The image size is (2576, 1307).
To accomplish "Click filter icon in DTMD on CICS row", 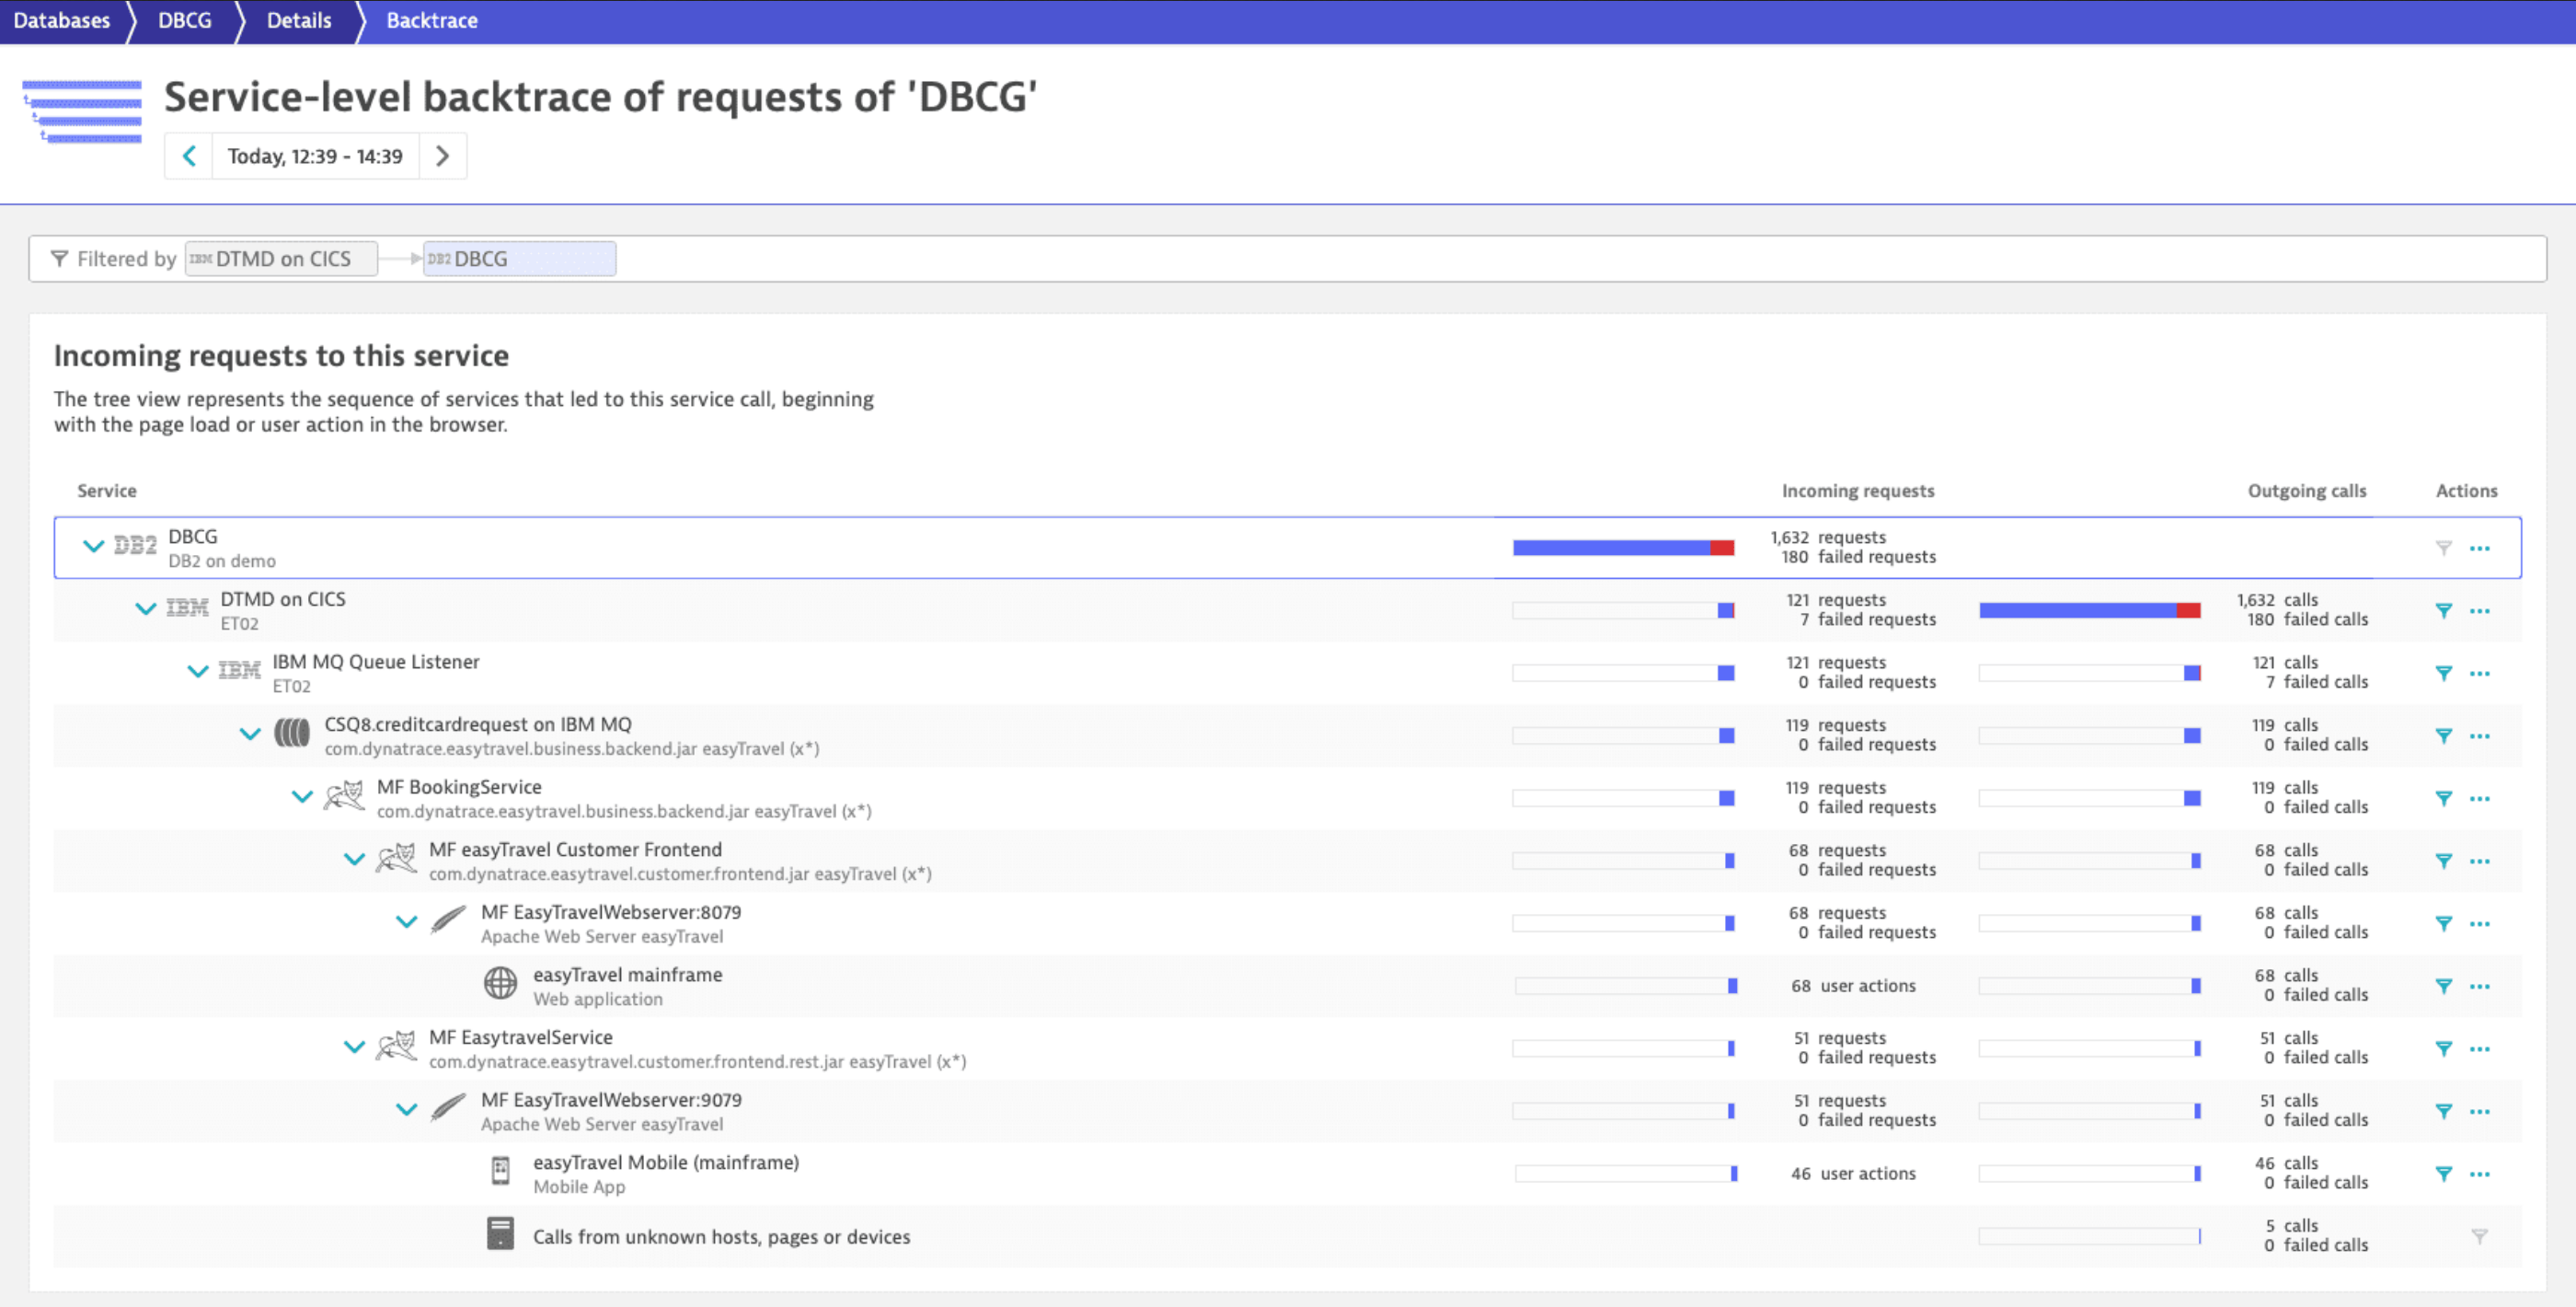I will pos(2443,610).
